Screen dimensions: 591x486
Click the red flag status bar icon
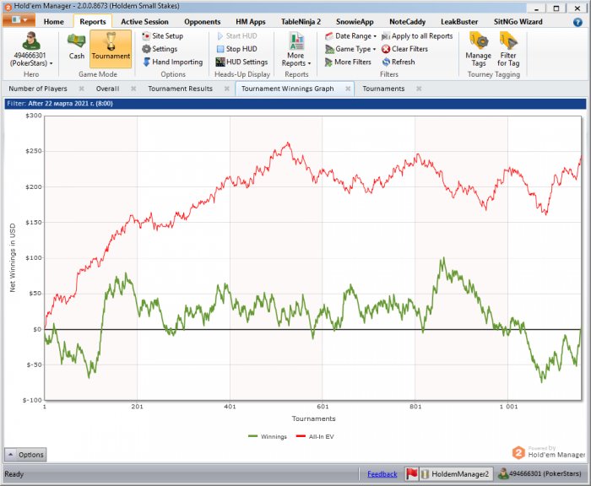tap(412, 474)
